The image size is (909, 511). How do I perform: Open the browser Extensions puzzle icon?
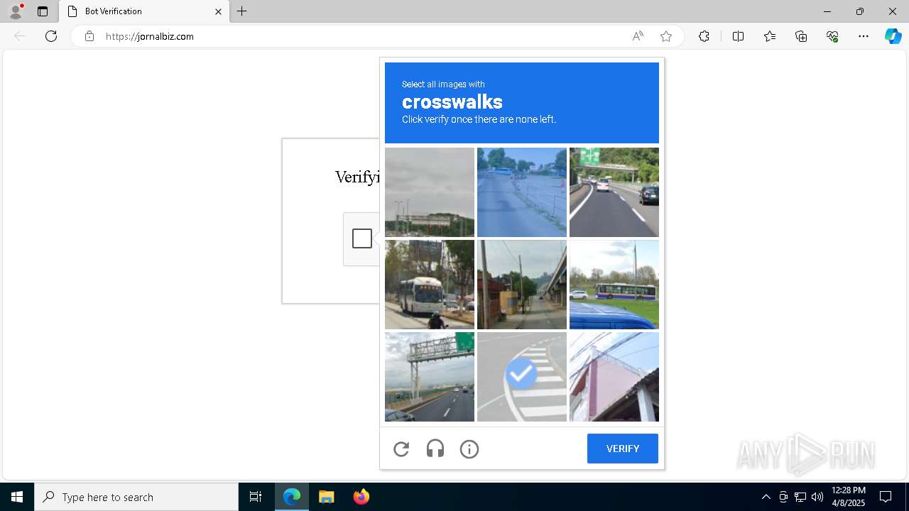704,36
